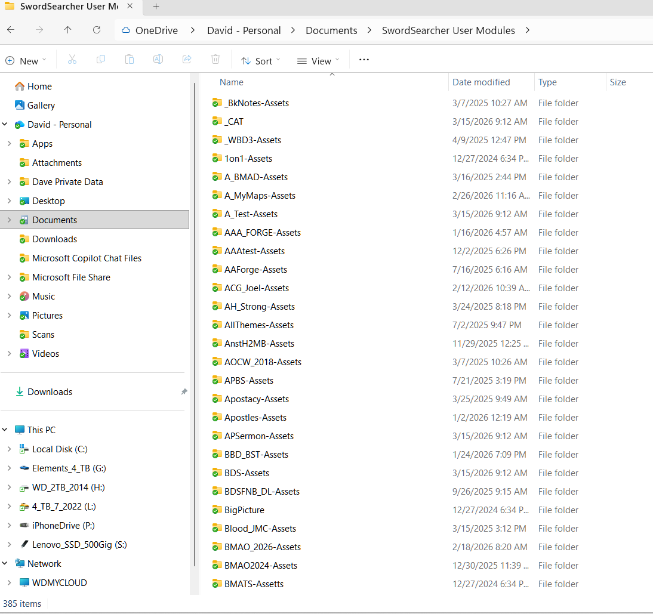Viewport: 653px width, 614px height.
Task: Expand Dave Private Data folder node
Action: tap(9, 182)
